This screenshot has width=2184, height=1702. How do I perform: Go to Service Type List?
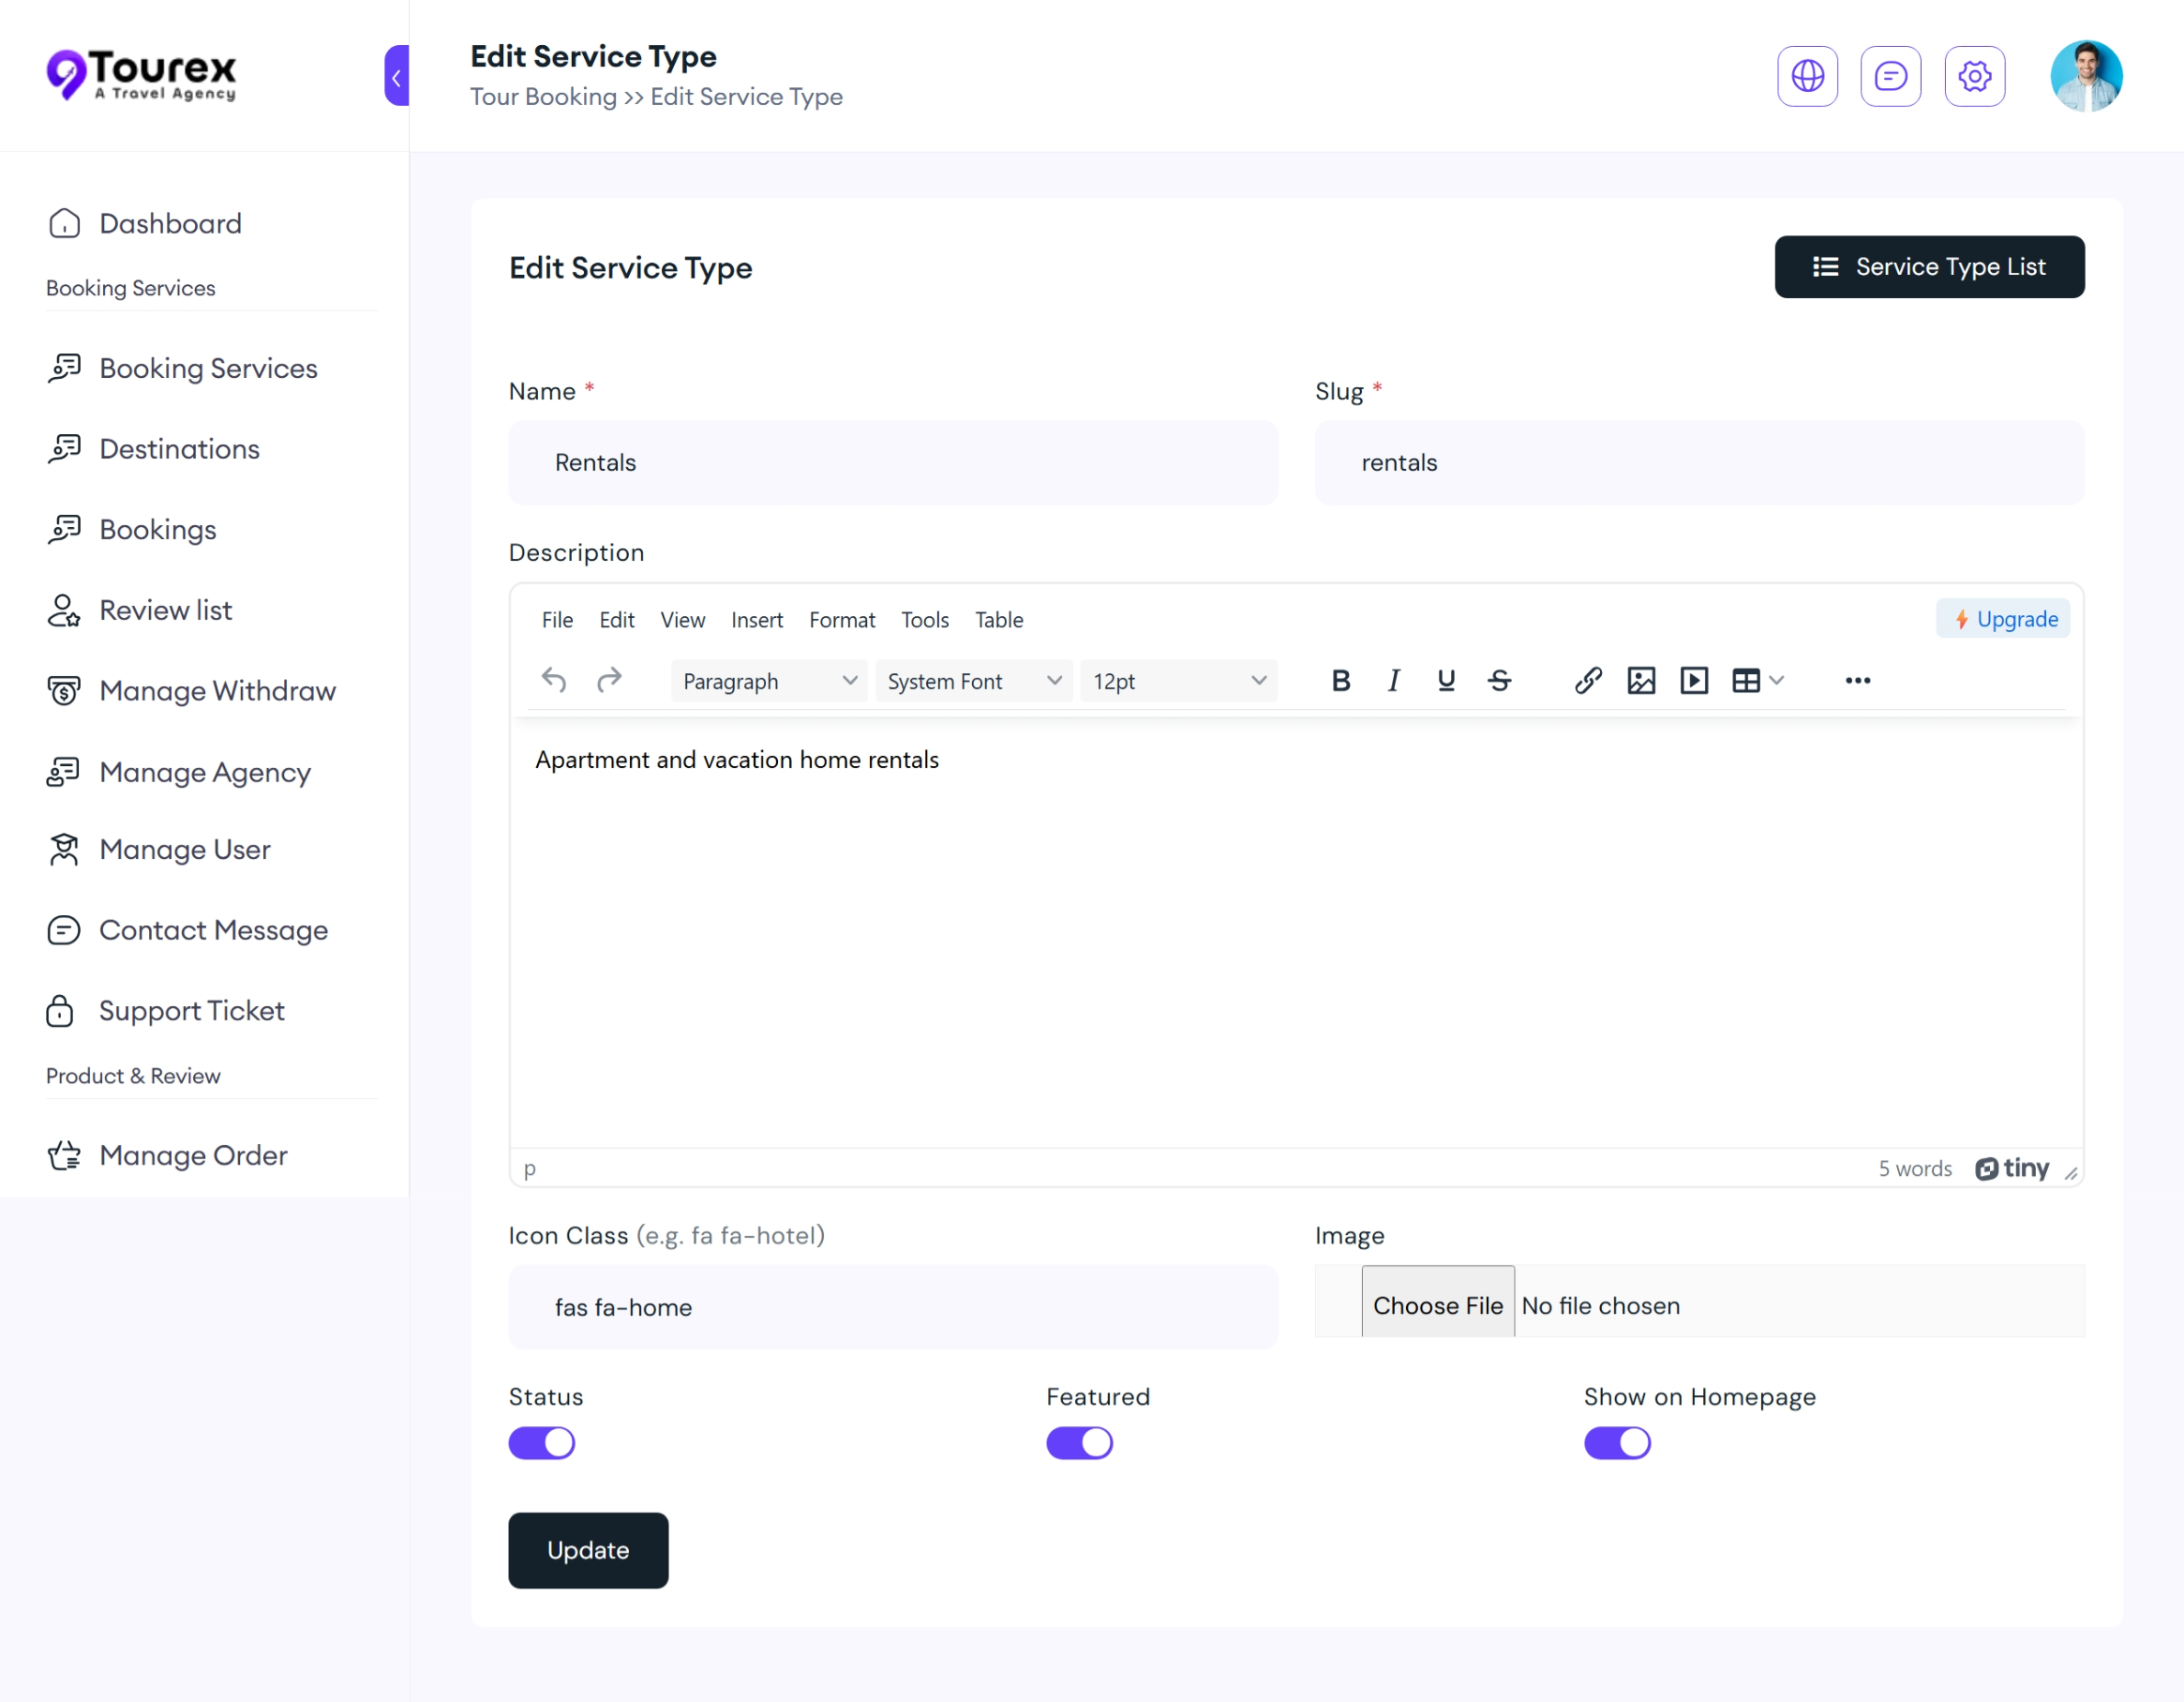1928,267
